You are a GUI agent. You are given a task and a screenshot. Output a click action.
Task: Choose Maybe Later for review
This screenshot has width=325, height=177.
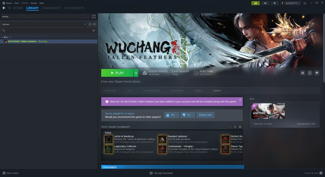(205, 115)
